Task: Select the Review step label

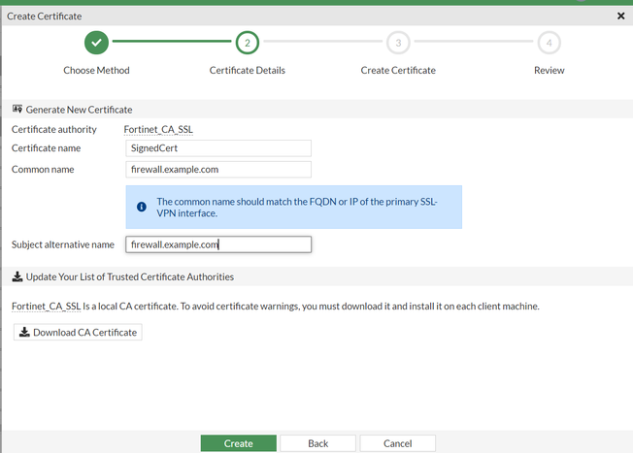Action: (549, 71)
